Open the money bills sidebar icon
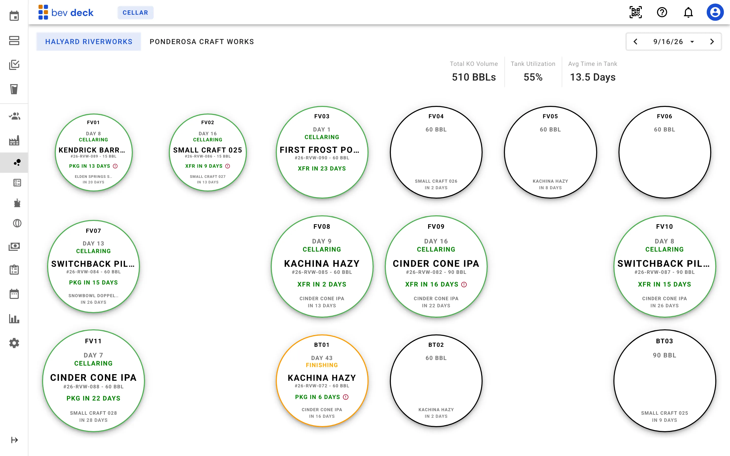This screenshot has height=456, width=730. 14,247
